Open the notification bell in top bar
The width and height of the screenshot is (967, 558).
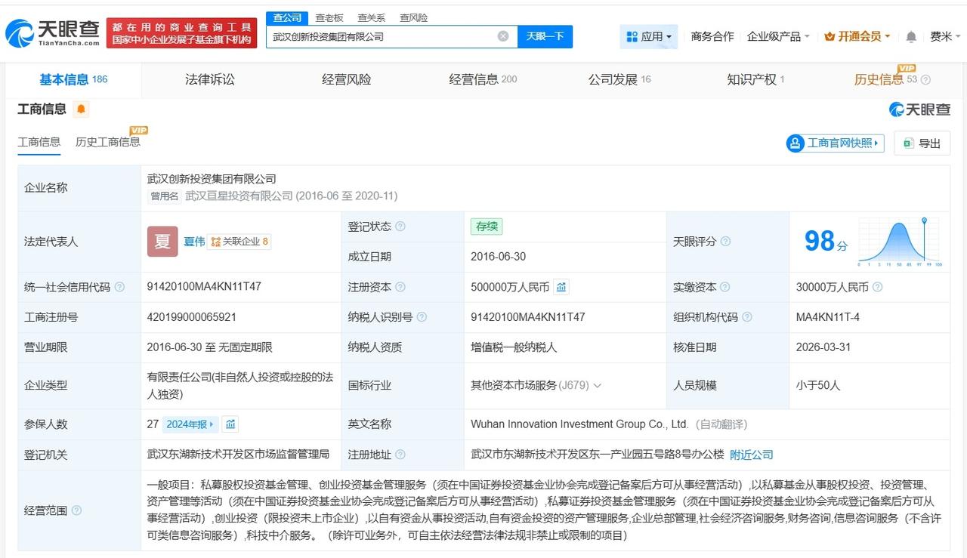pyautogui.click(x=911, y=36)
